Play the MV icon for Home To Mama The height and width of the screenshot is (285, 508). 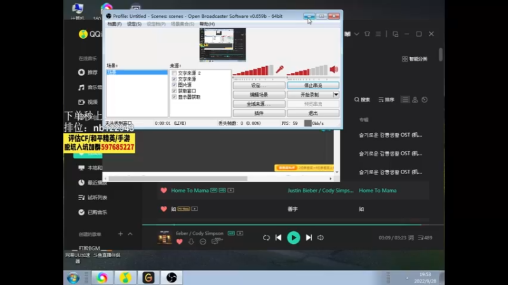(x=231, y=191)
